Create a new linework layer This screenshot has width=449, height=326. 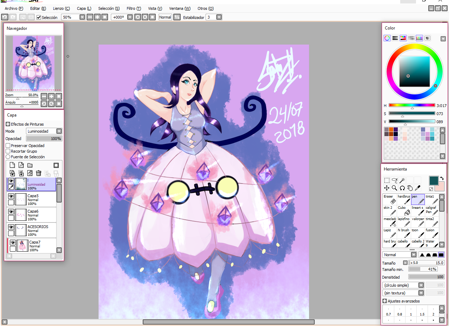click(21, 165)
